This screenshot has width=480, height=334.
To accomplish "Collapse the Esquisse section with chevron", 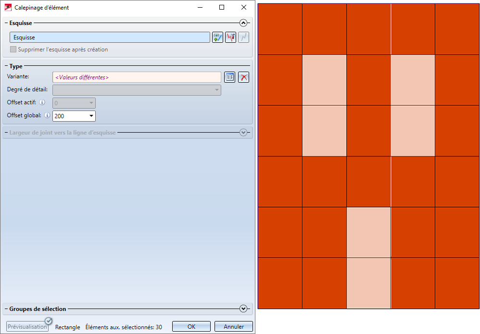I will [243, 23].
